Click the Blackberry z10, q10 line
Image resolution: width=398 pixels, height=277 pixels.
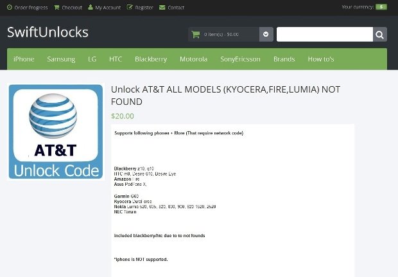(134, 168)
